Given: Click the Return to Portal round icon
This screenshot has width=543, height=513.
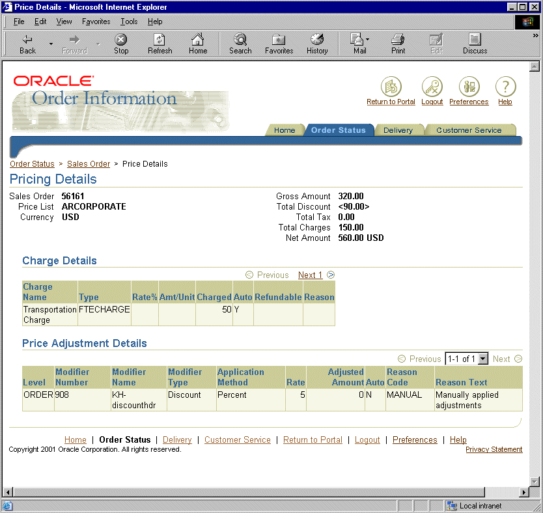Looking at the screenshot, I should 391,86.
